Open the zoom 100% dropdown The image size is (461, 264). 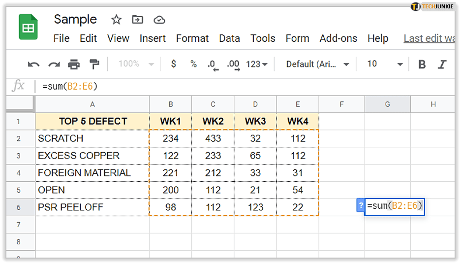click(x=136, y=64)
